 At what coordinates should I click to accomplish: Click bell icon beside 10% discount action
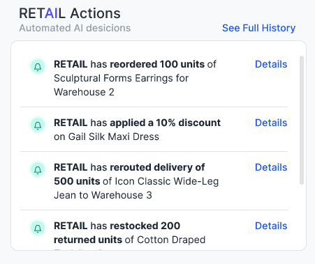point(38,125)
